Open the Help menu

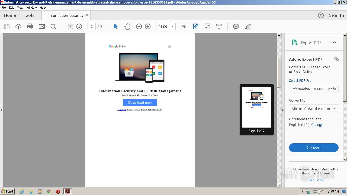click(43, 8)
